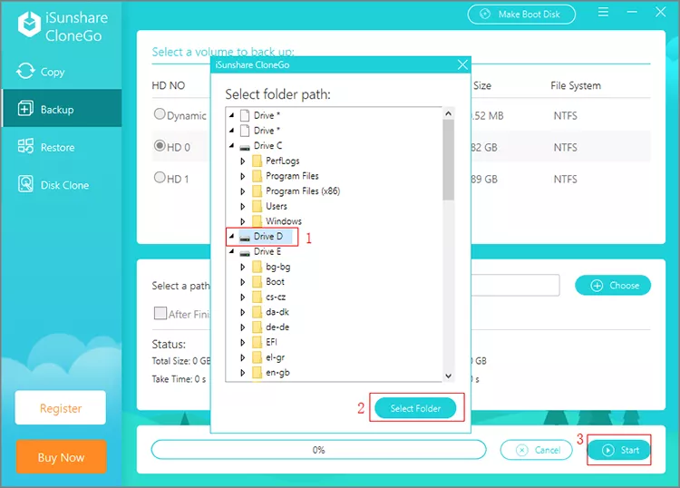Click the cs-cz folder icon
Screen dimensions: 680x488
pyautogui.click(x=257, y=298)
